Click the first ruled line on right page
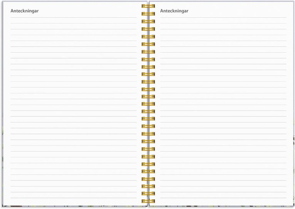Viewport: 295px width, 209px height. click(223, 17)
